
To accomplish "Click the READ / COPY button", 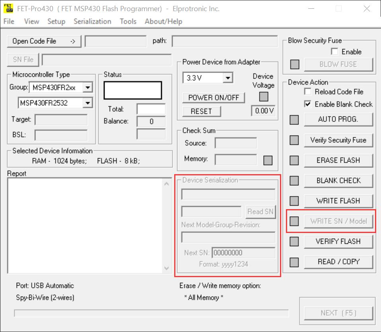I will point(338,262).
